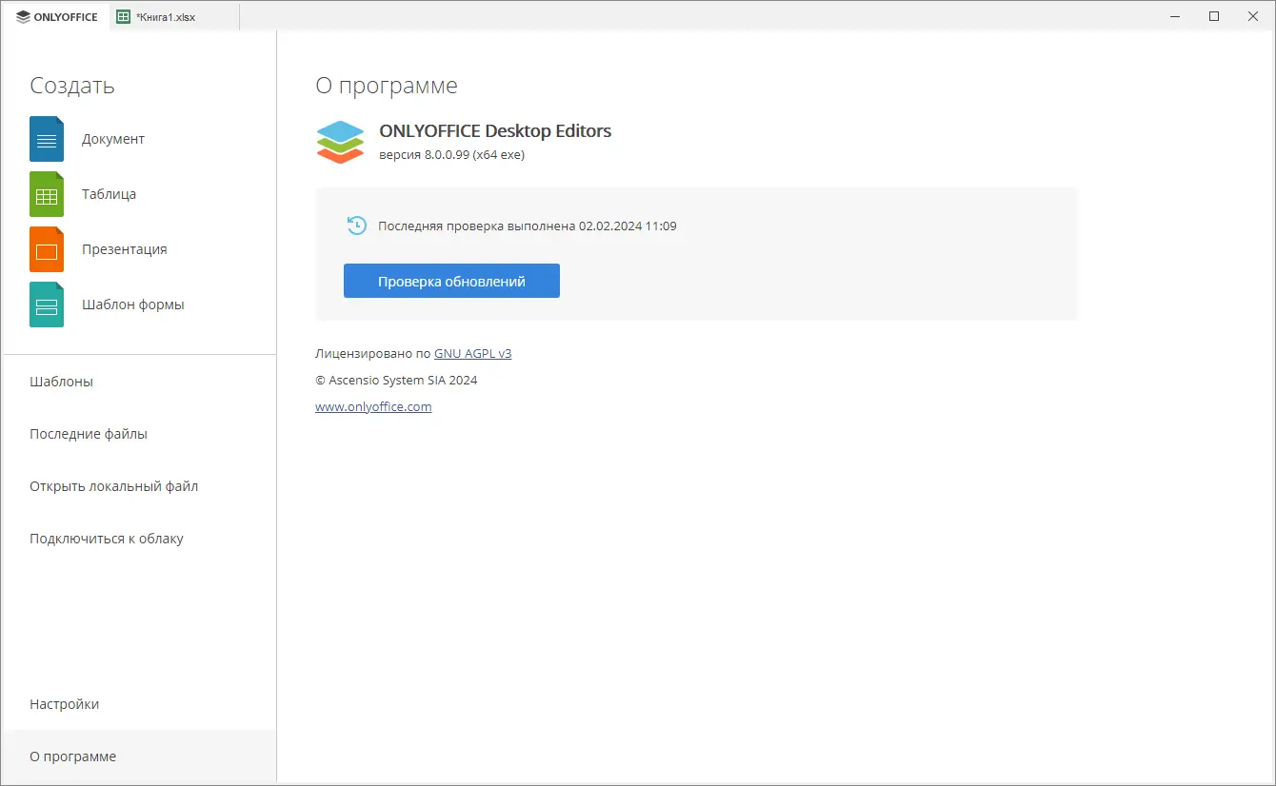Select О программе sidebar item
The width and height of the screenshot is (1276, 786).
coord(139,757)
